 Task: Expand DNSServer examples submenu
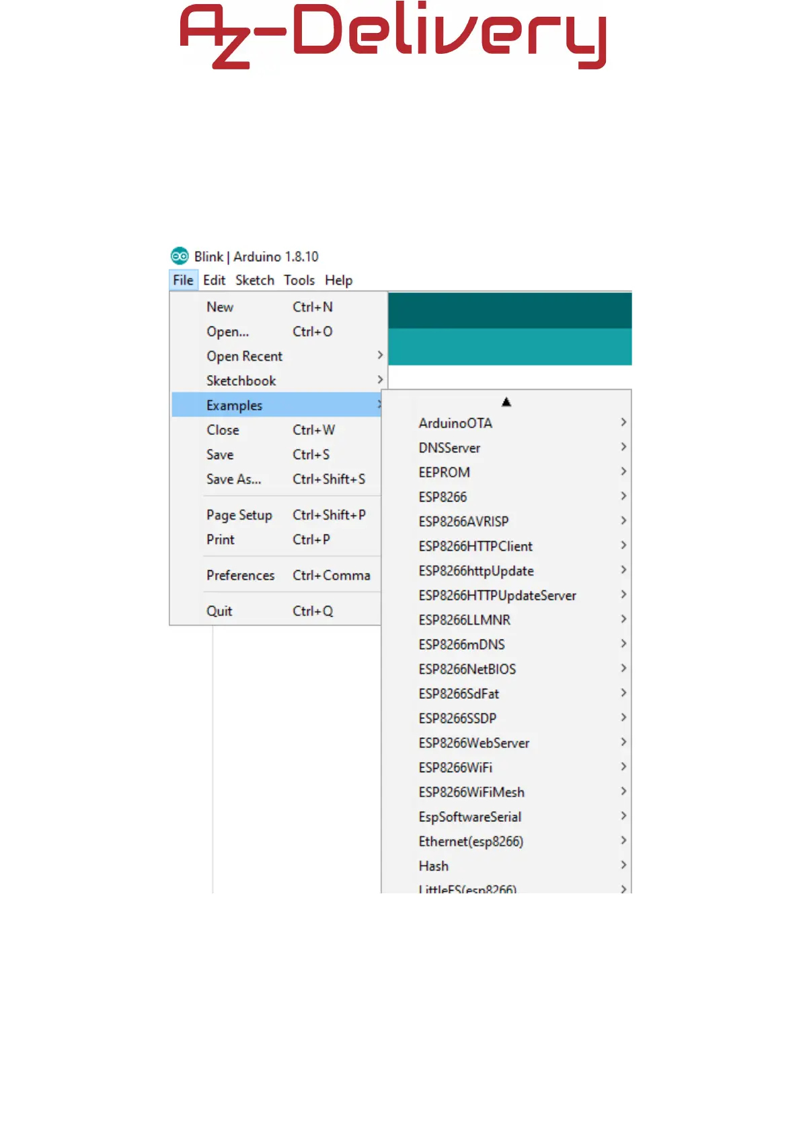coord(506,448)
